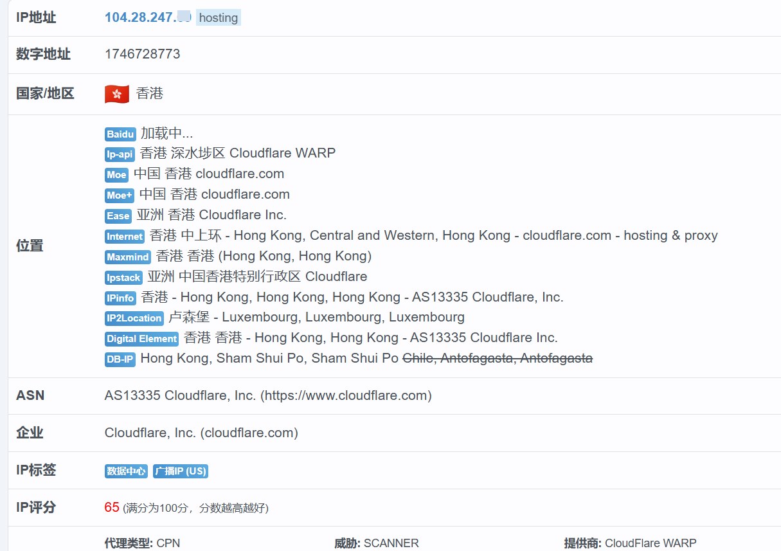Select the 满分为100分 score explanation
Image resolution: width=781 pixels, height=551 pixels.
pyautogui.click(x=195, y=509)
